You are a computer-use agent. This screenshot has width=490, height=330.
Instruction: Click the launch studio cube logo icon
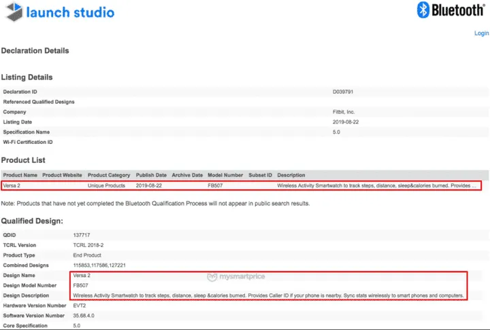14,12
